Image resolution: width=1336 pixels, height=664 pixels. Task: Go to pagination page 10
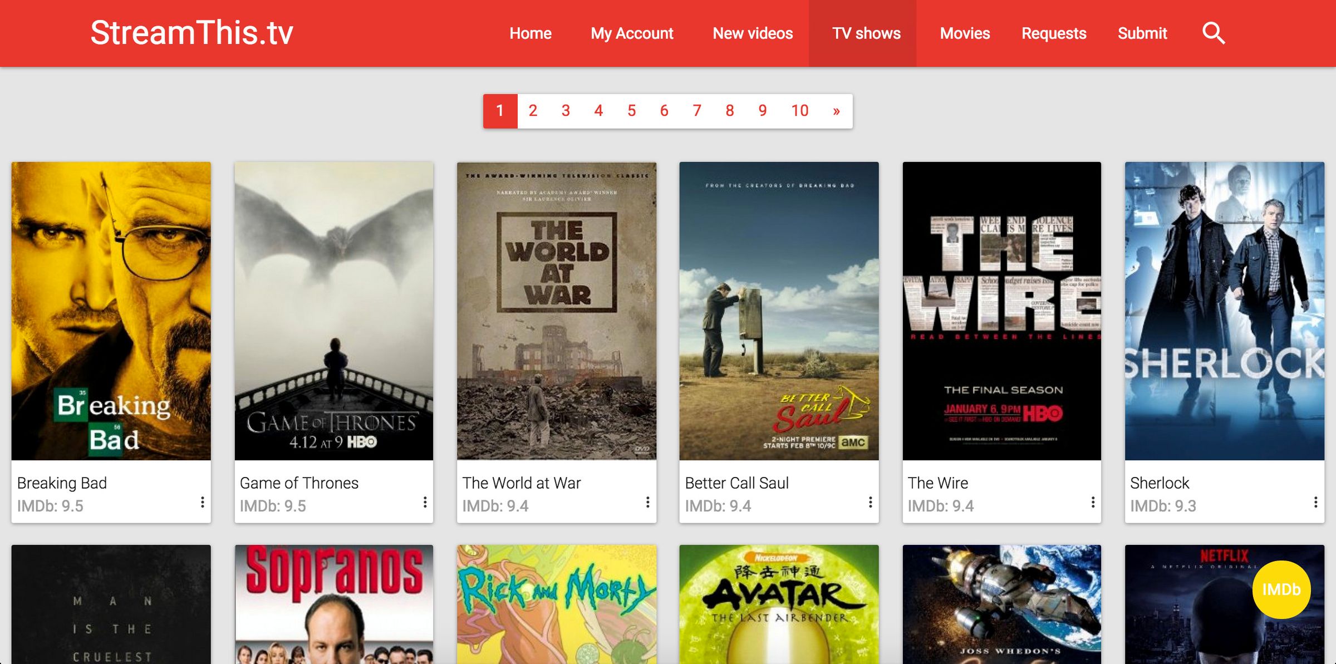pyautogui.click(x=800, y=111)
